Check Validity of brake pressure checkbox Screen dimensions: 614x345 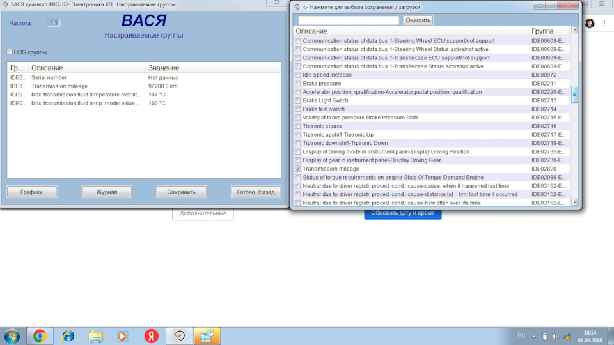coord(298,118)
